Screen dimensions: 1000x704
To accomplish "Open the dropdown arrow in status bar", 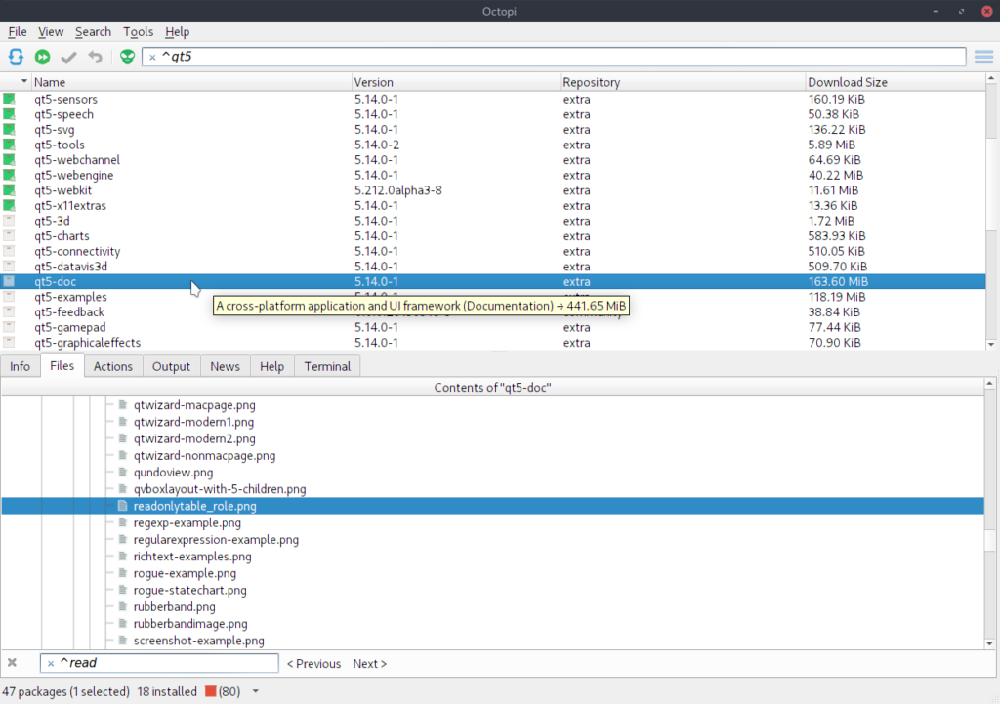I will pyautogui.click(x=256, y=691).
